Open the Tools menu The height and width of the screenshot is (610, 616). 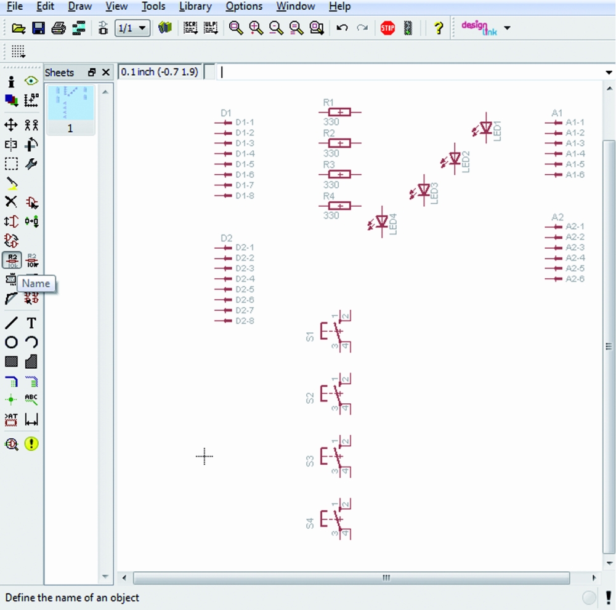(153, 7)
